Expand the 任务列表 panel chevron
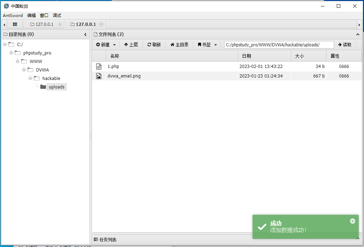 tap(358, 239)
